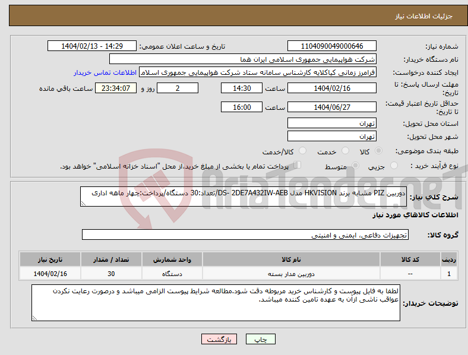Click the need number field 1104090049000646
Image resolution: width=468 pixels, height=355 pixels.
pyautogui.click(x=332, y=46)
